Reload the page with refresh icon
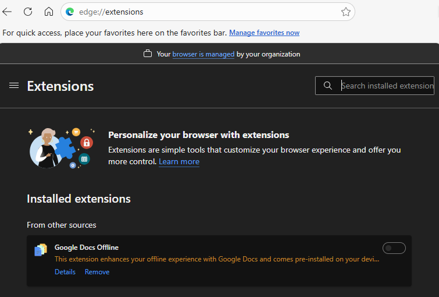 pos(28,12)
